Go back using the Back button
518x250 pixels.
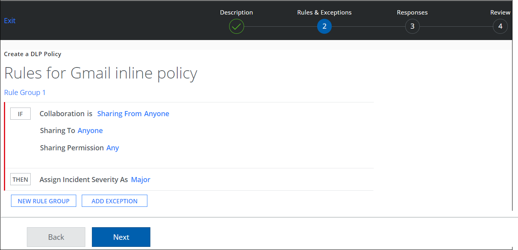click(56, 237)
